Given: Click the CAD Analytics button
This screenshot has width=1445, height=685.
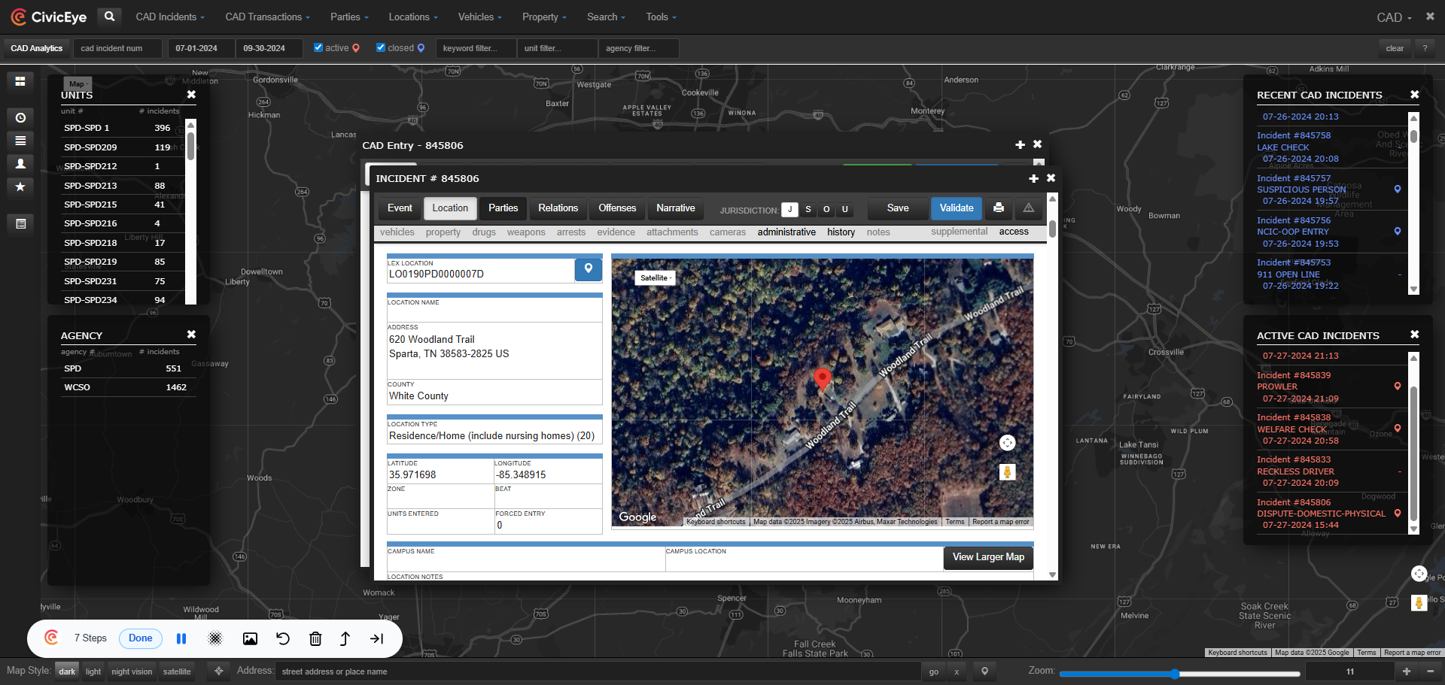Looking at the screenshot, I should click(x=37, y=48).
